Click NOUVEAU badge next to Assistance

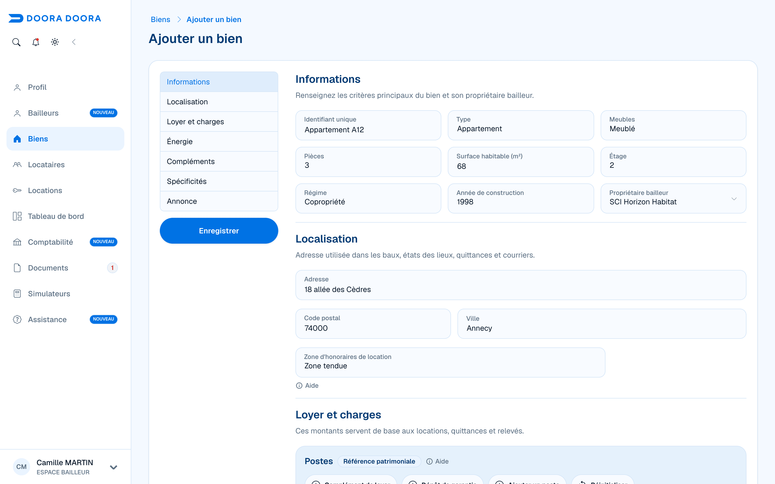tap(103, 319)
